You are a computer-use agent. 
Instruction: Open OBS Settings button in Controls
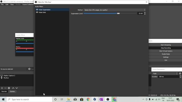[166, 57]
